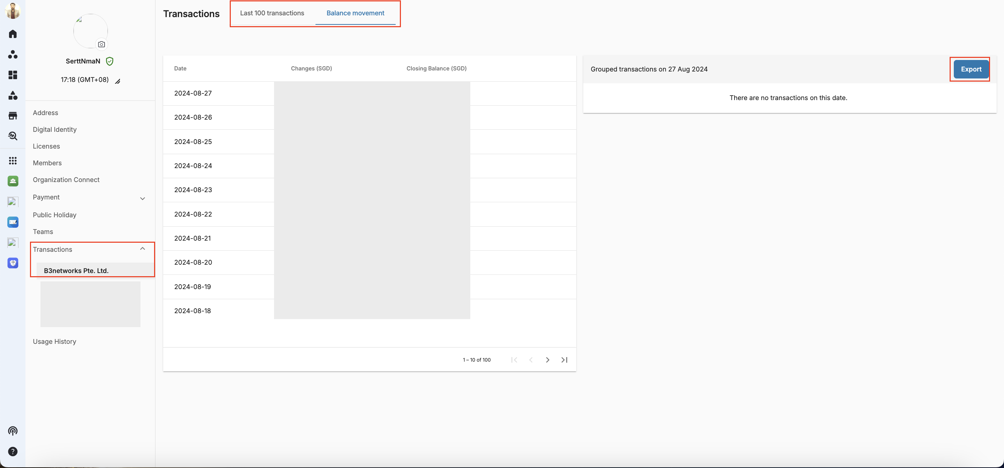Viewport: 1004px width, 468px height.
Task: Select the 2024-08-26 row
Action: 370,118
